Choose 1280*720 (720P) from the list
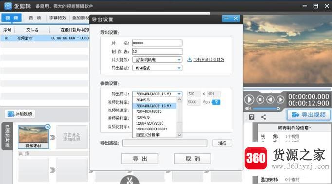This screenshot has width=332, height=184. 154,123
